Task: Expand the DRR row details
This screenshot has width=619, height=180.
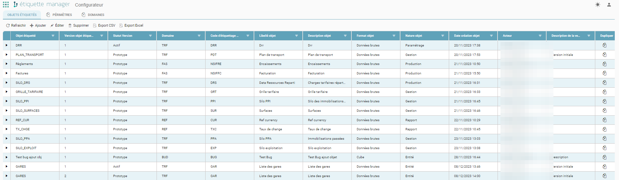Action: click(6, 45)
